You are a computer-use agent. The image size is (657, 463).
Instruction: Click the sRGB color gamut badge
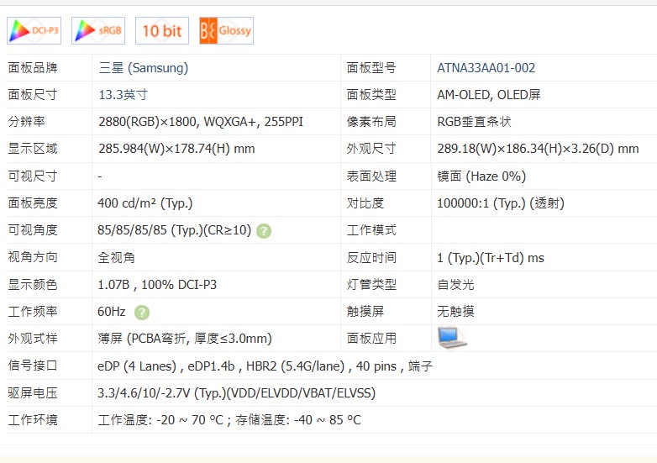coord(98,31)
